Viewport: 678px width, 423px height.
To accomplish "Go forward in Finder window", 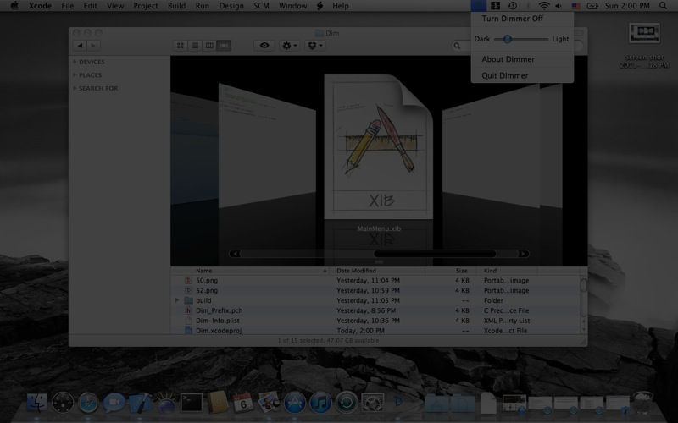I will [93, 46].
